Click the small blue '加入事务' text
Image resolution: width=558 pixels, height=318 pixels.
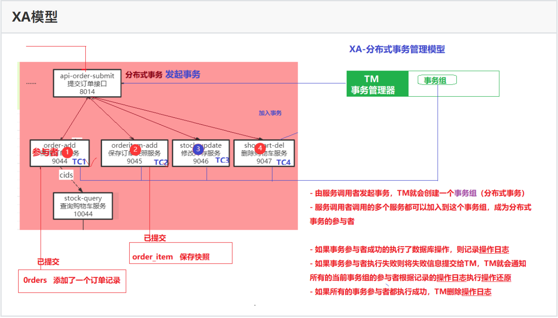coord(270,113)
